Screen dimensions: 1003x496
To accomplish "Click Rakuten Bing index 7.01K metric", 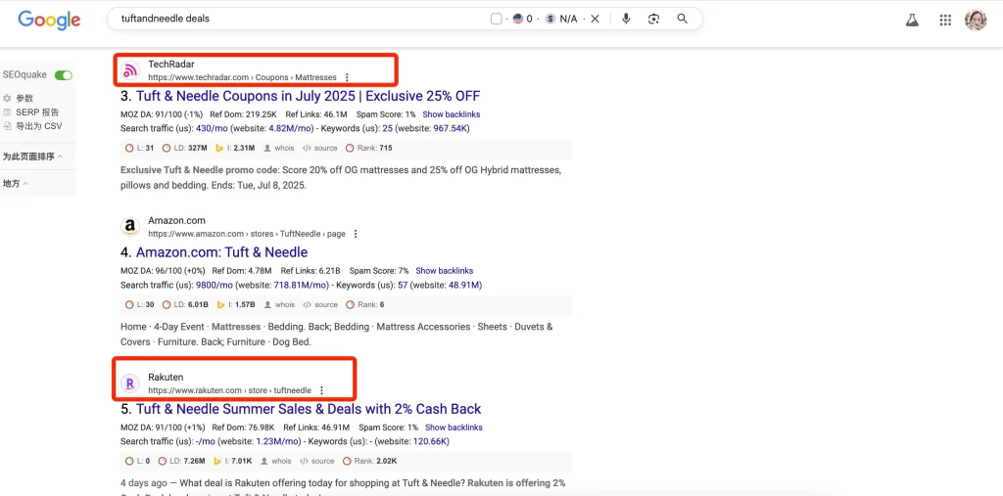I will pyautogui.click(x=232, y=462).
